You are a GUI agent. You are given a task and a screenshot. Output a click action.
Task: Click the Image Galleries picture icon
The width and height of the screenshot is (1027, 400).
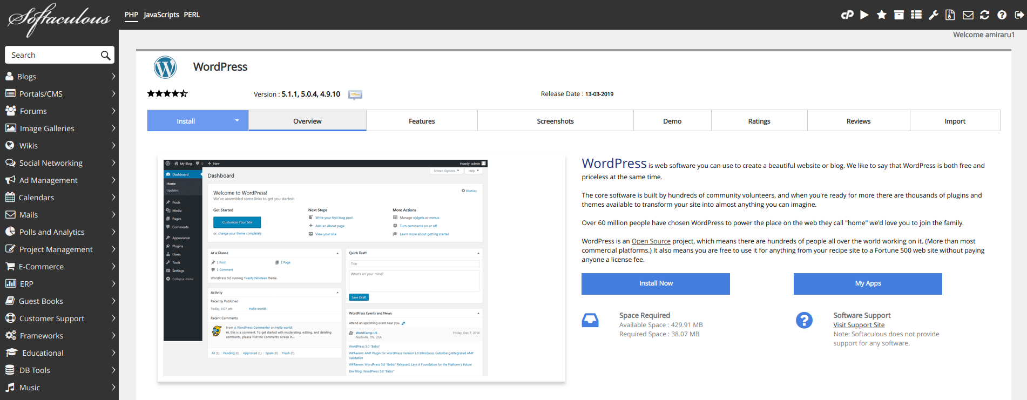pyautogui.click(x=11, y=128)
